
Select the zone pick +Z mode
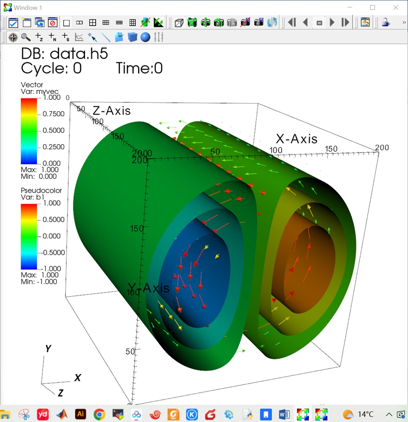click(39, 37)
